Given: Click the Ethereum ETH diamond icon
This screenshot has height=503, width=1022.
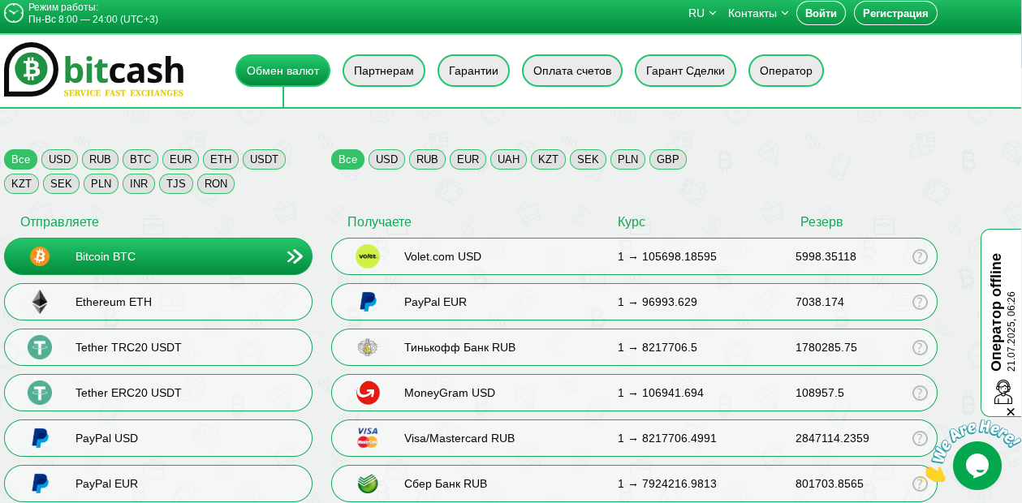Looking at the screenshot, I should [x=40, y=302].
